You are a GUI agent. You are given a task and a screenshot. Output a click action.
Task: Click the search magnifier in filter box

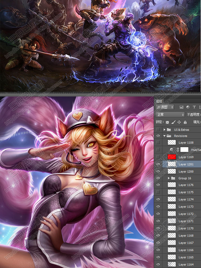[159, 107]
